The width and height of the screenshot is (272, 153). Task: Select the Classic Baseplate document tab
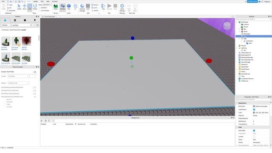[x=49, y=17]
